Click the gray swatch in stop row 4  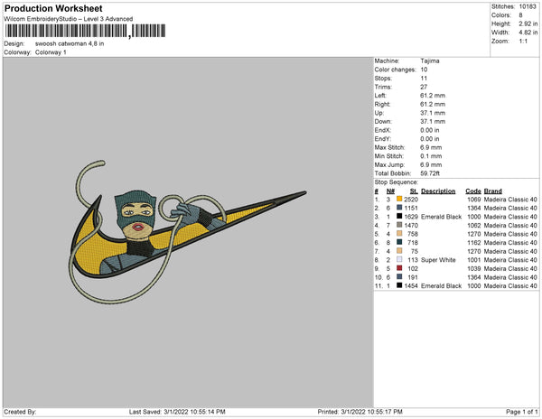(x=399, y=225)
